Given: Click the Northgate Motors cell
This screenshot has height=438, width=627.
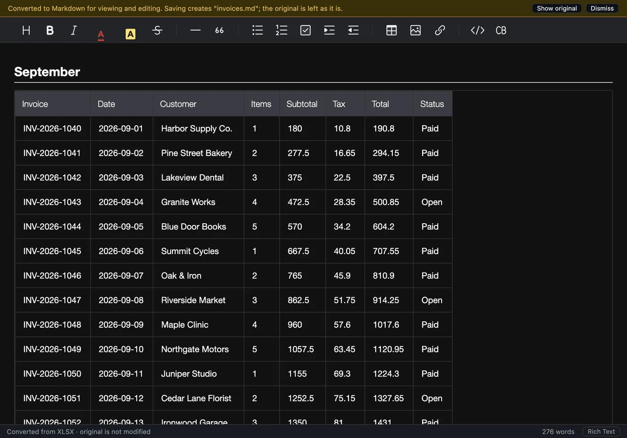Looking at the screenshot, I should (x=198, y=349).
